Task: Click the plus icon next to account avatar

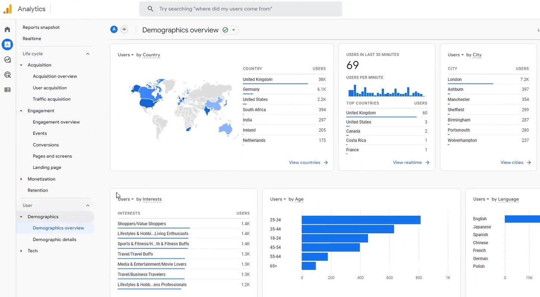Action: click(124, 29)
